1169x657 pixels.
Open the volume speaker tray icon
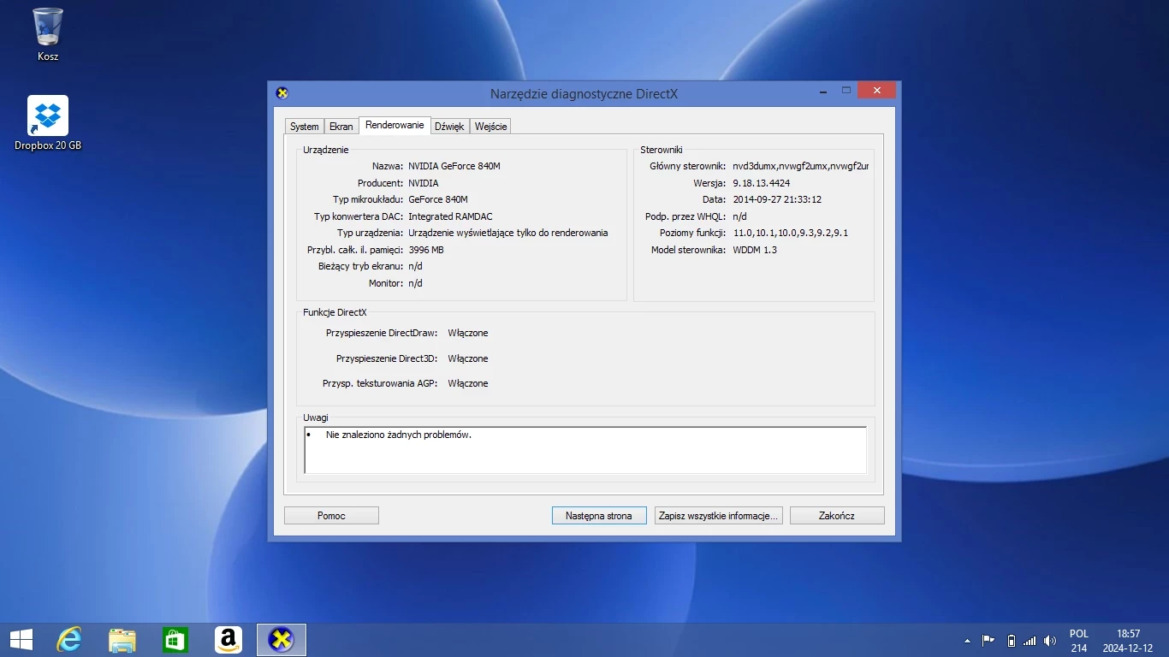click(1050, 641)
